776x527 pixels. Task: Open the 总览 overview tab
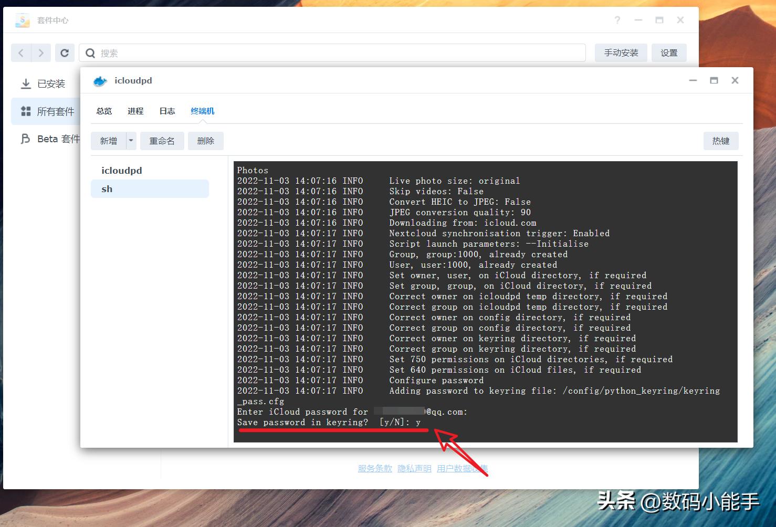coord(103,111)
